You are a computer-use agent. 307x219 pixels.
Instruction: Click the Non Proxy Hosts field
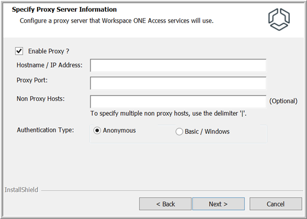178,101
